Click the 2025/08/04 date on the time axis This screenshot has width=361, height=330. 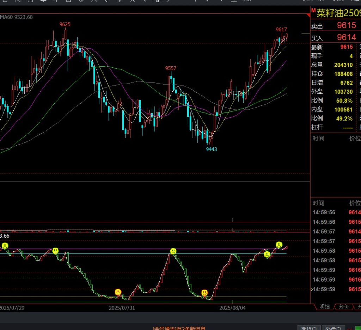click(x=233, y=308)
